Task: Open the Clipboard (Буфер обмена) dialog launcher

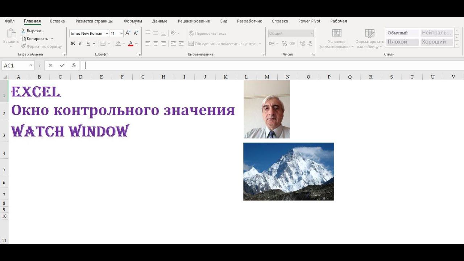Action: point(64,54)
